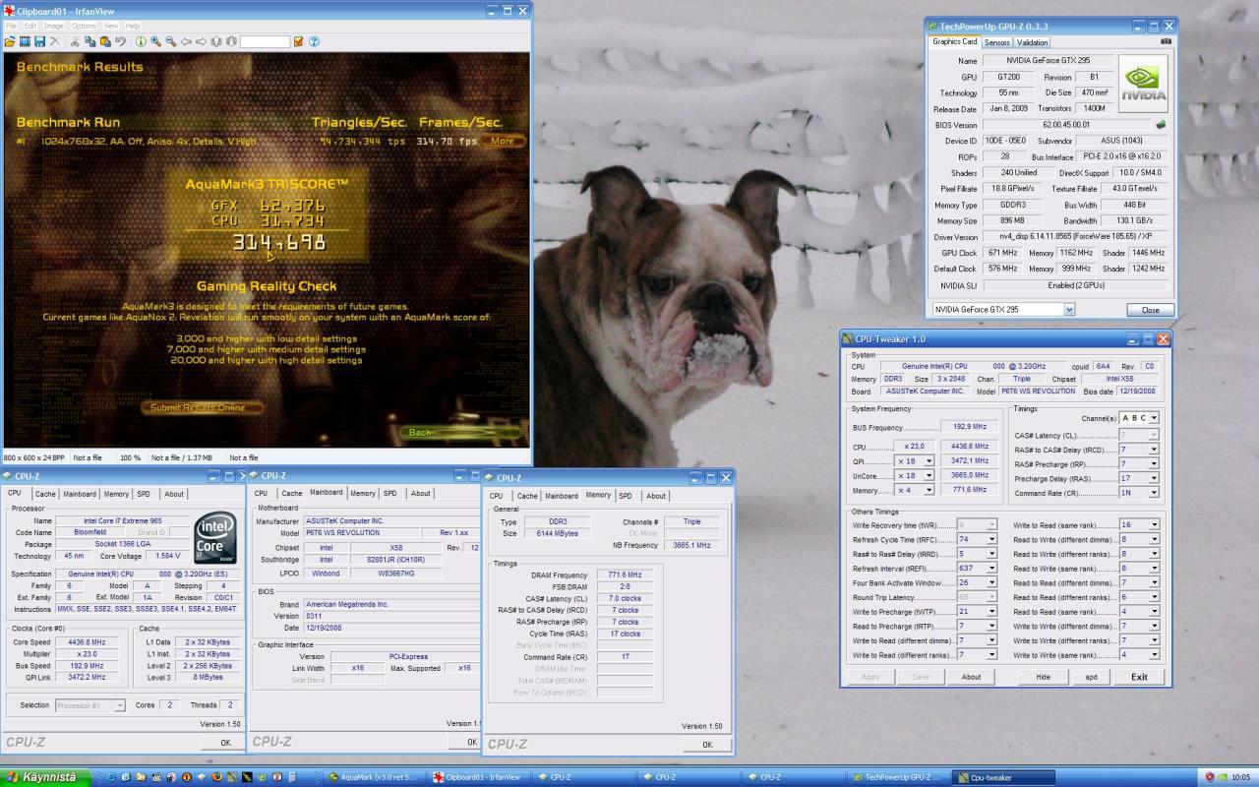Click the Paste icon in IrfanView toolbar
The width and height of the screenshot is (1259, 787).
coord(105,41)
